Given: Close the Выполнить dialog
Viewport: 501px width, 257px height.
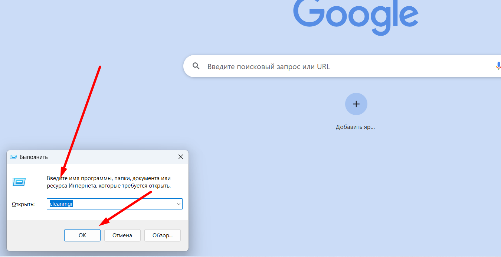Looking at the screenshot, I should click(x=181, y=157).
